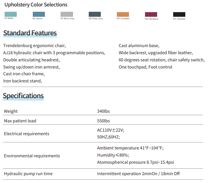This screenshot has height=183, width=212.
Task: Choose the N2 Venice blue swatch
Action: click(39, 14)
